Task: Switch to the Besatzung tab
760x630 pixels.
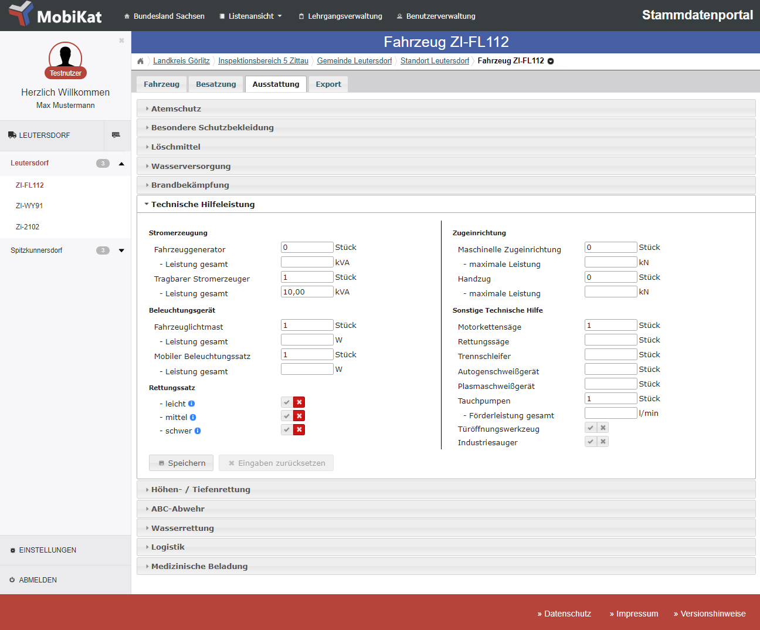Action: pyautogui.click(x=216, y=84)
